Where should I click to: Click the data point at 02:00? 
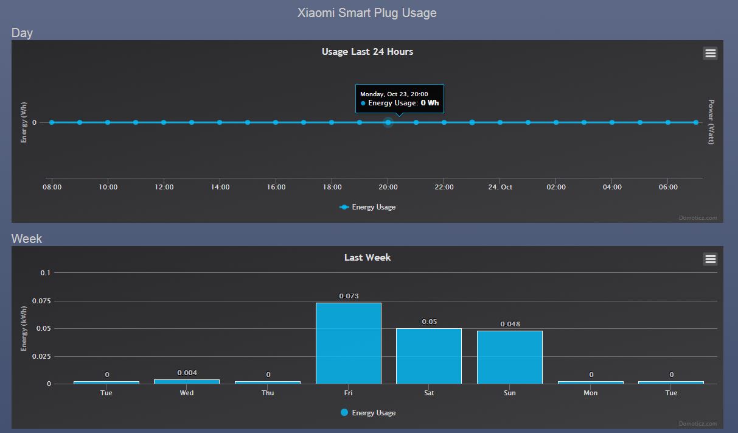click(556, 122)
